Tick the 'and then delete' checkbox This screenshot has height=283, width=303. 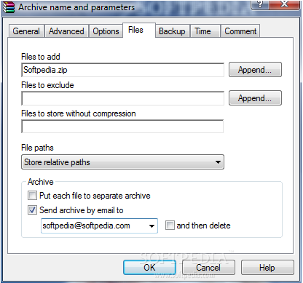[170, 226]
